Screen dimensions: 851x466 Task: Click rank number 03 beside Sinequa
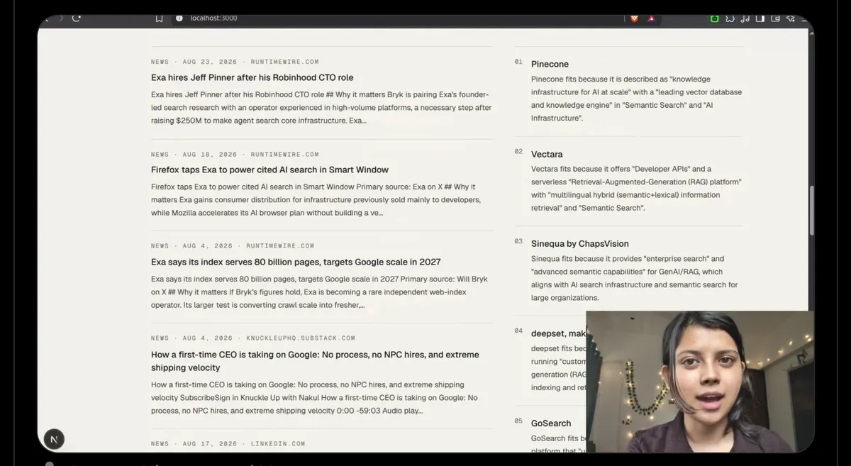coord(518,242)
